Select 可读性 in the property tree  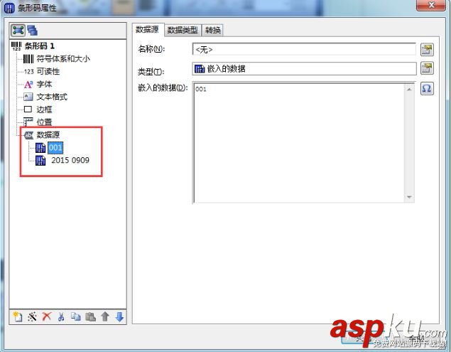click(x=48, y=71)
